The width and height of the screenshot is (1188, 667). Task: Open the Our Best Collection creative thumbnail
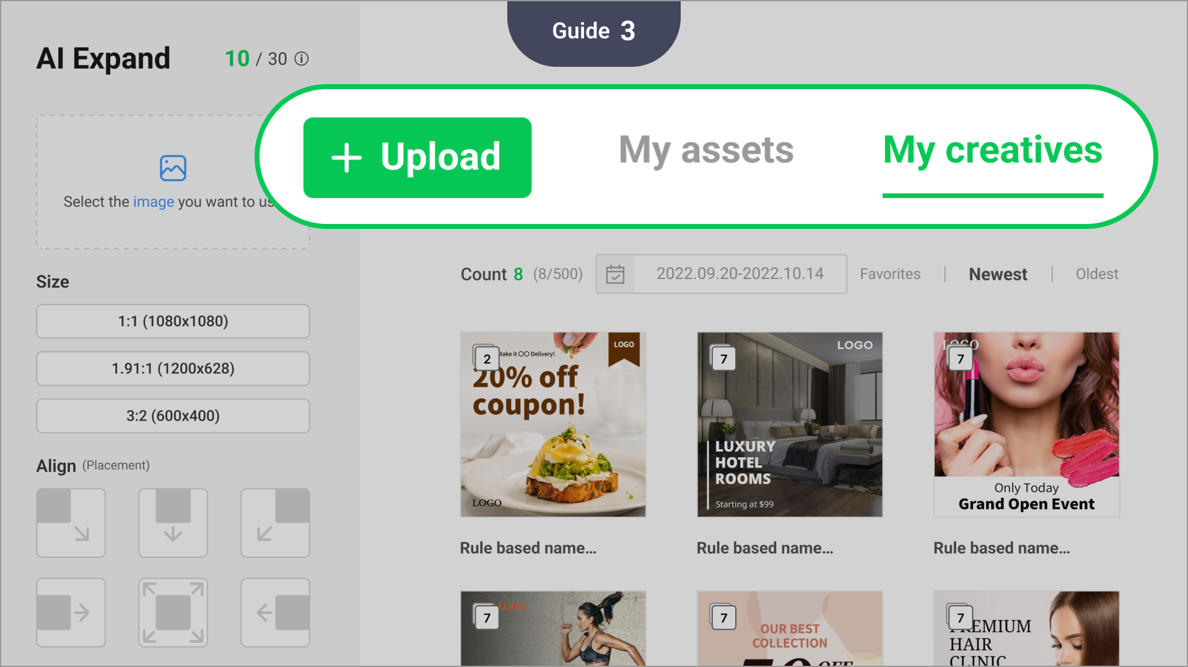click(x=790, y=629)
